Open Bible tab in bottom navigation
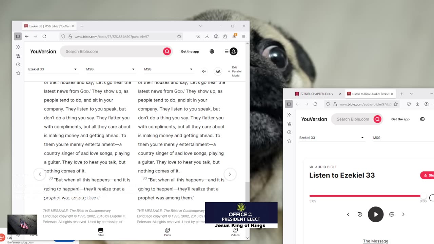The width and height of the screenshot is (434, 244). pyautogui.click(x=101, y=232)
